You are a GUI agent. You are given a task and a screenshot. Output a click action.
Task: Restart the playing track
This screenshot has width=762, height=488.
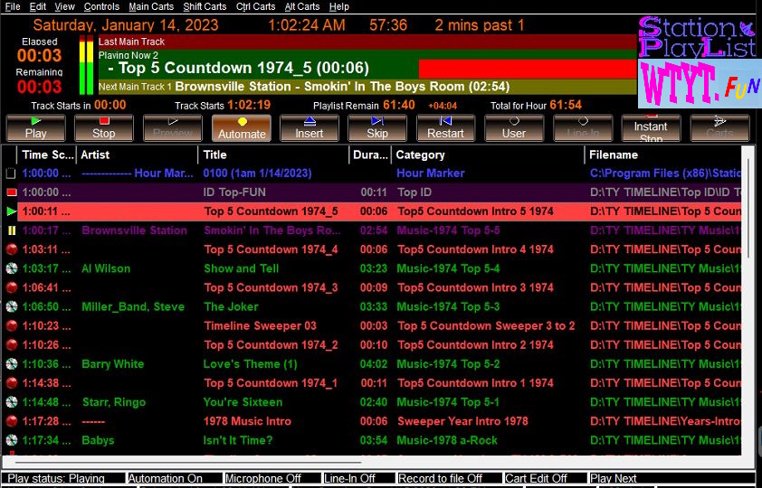tap(445, 128)
